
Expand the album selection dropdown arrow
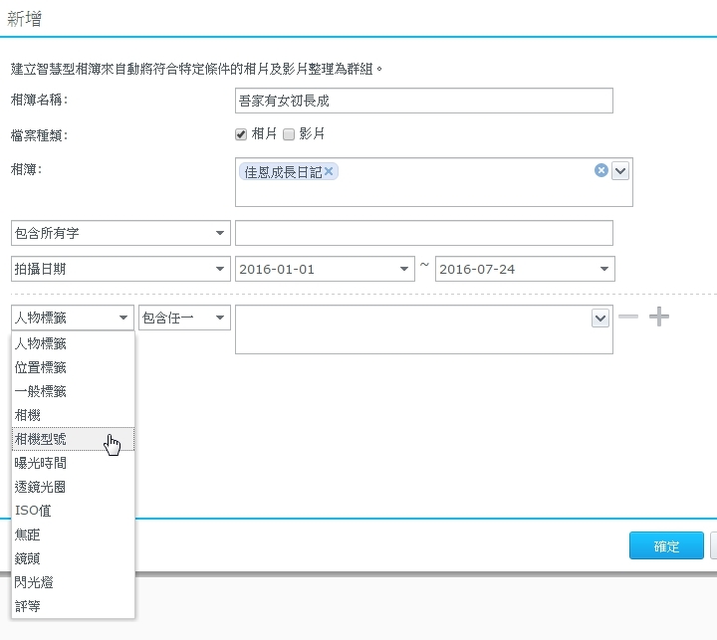click(620, 170)
